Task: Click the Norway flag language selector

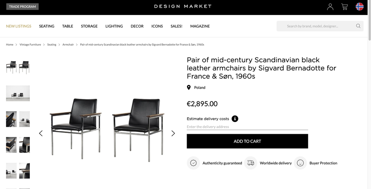Action: 359,7
